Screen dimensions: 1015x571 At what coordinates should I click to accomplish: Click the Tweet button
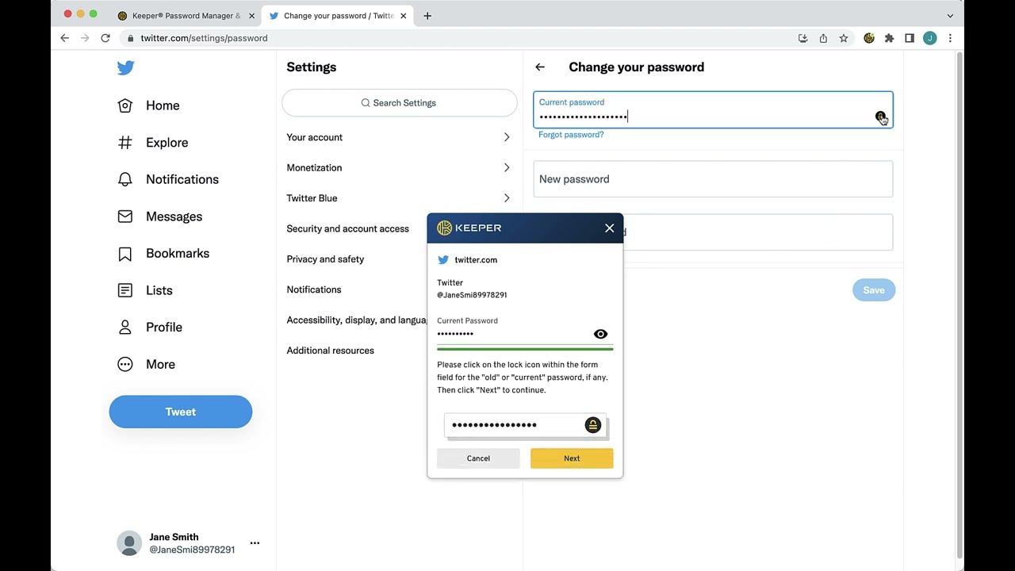click(x=181, y=412)
